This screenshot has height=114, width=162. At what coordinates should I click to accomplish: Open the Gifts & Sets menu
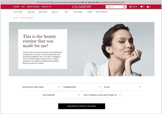[78, 12]
